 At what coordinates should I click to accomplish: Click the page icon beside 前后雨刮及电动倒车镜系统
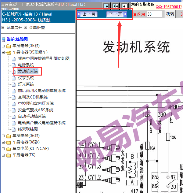pos(14,91)
